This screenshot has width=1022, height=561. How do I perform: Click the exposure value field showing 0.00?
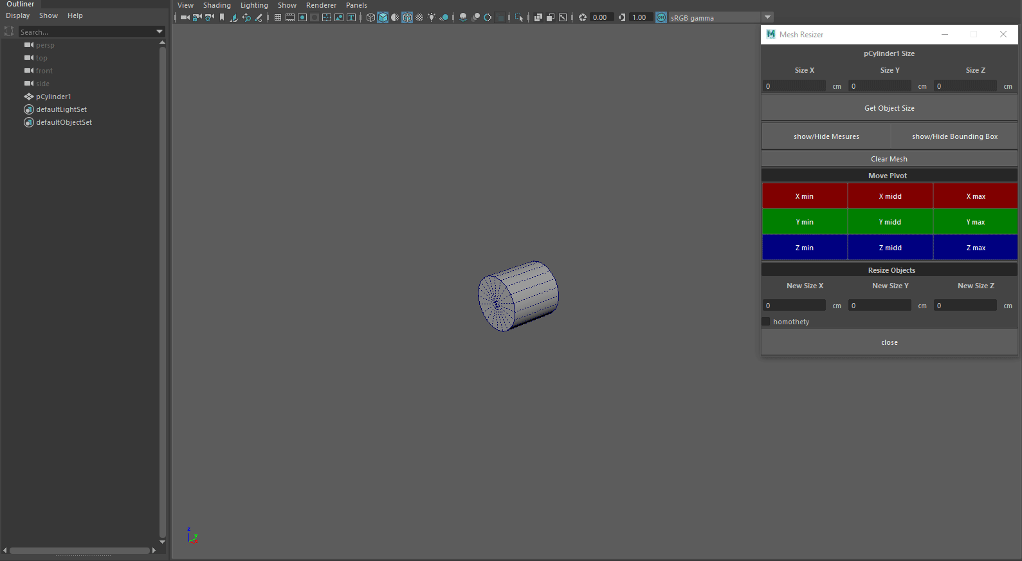point(601,17)
